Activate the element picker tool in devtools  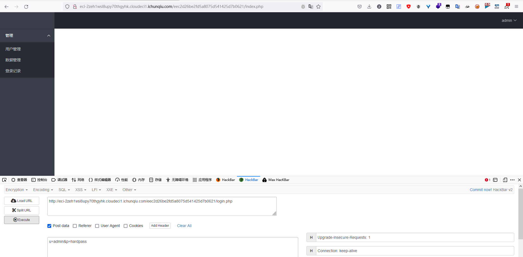tap(4, 180)
